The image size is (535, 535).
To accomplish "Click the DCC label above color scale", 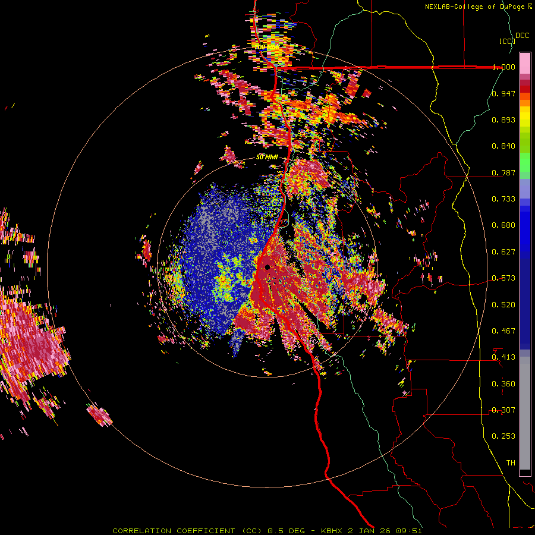I will [x=522, y=36].
